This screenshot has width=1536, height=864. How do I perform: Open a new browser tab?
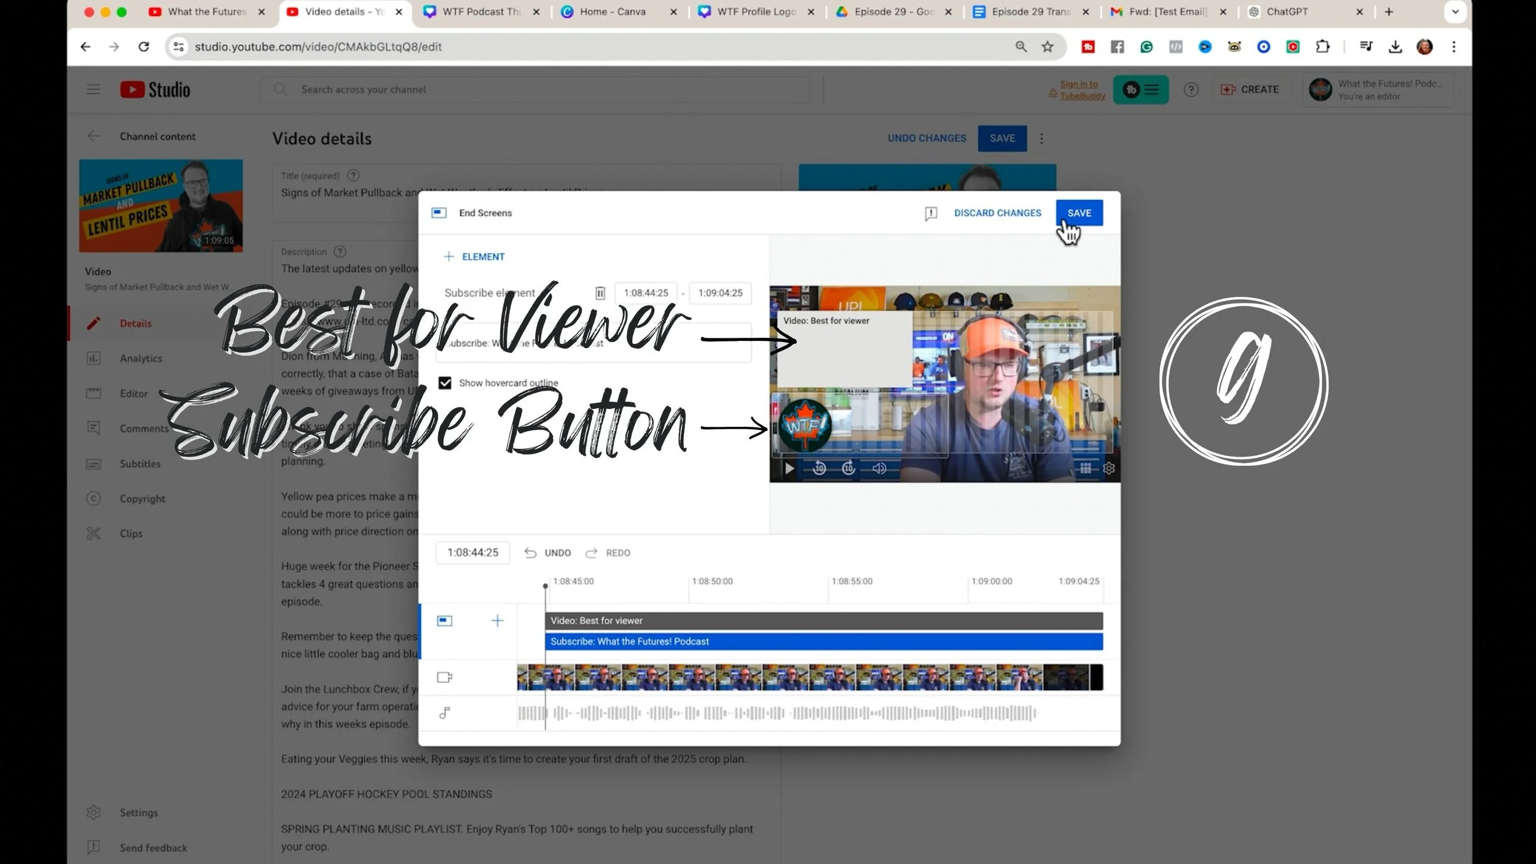(x=1389, y=12)
